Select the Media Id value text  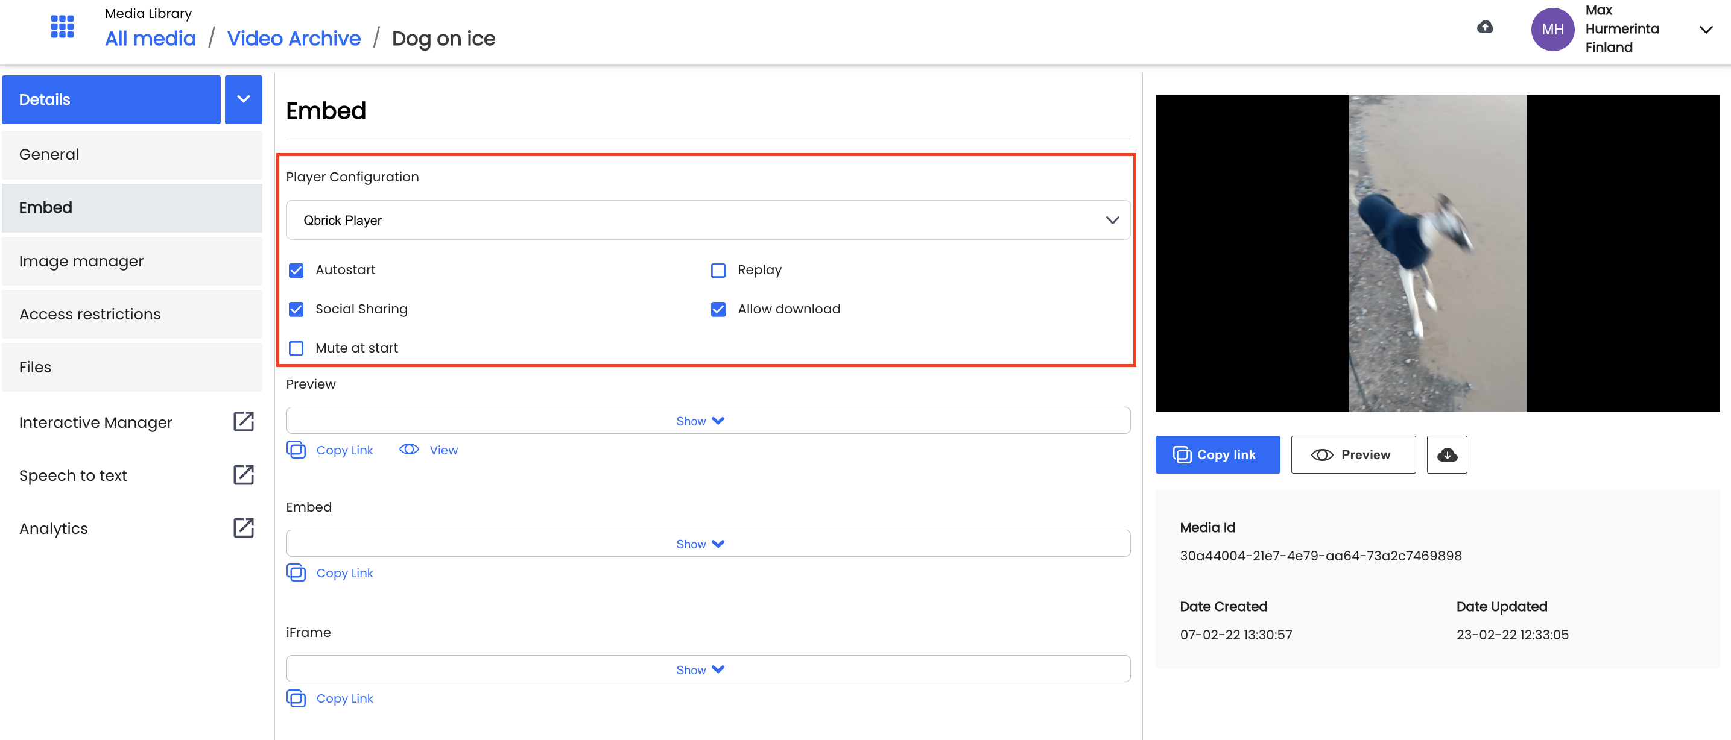[1320, 556]
